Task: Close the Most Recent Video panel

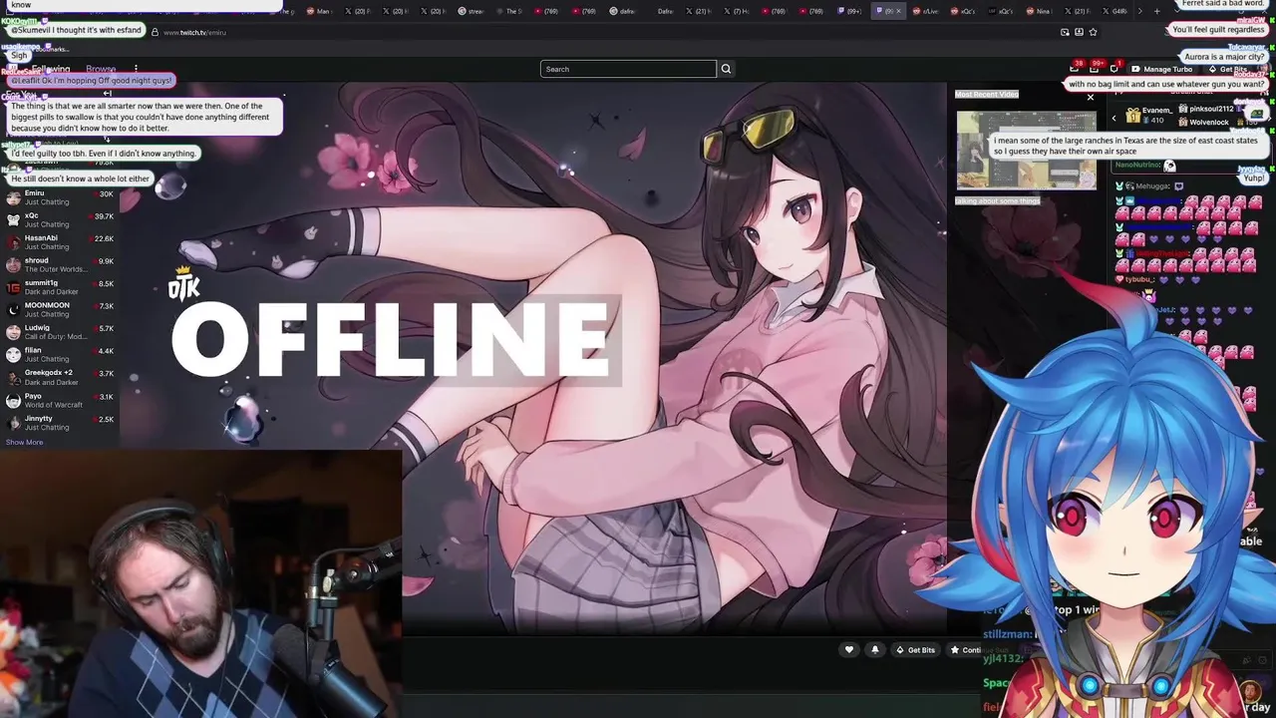Action: pos(1091,98)
